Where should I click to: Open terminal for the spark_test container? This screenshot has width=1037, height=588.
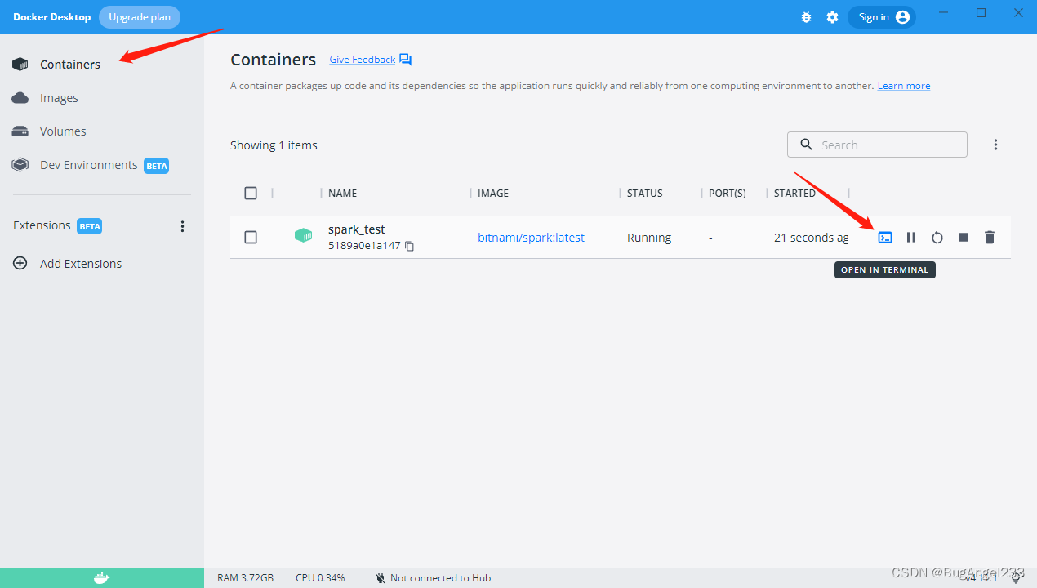click(885, 237)
